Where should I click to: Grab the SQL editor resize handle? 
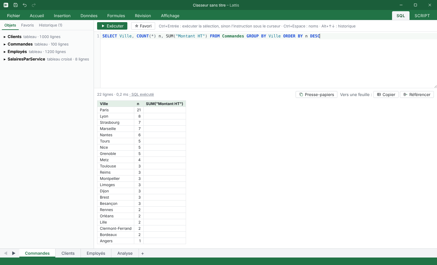(435, 86)
